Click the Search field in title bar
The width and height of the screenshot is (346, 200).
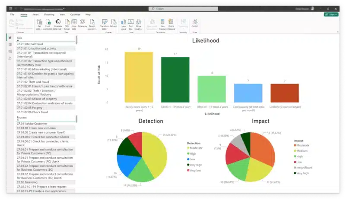[x=183, y=9]
